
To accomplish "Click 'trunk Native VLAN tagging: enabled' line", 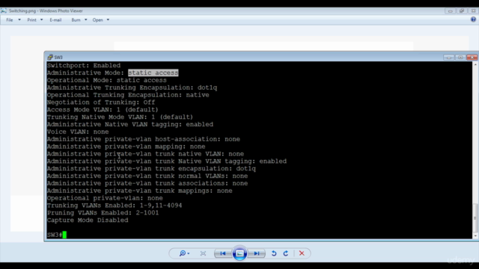I will point(167,161).
